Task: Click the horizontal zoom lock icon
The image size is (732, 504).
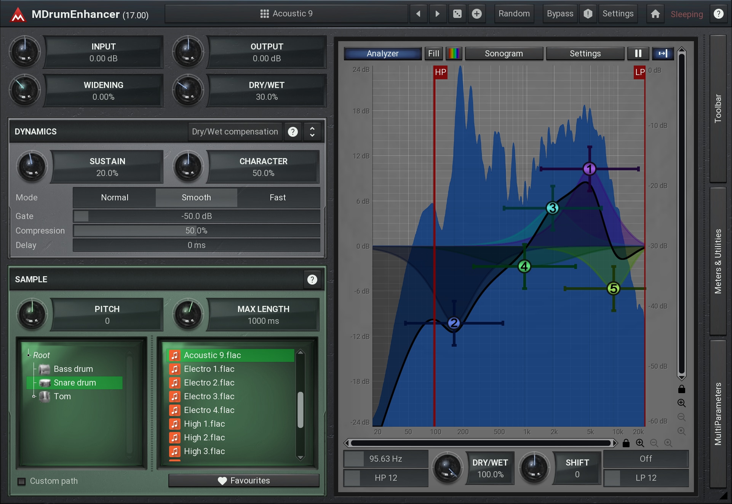Action: [626, 443]
